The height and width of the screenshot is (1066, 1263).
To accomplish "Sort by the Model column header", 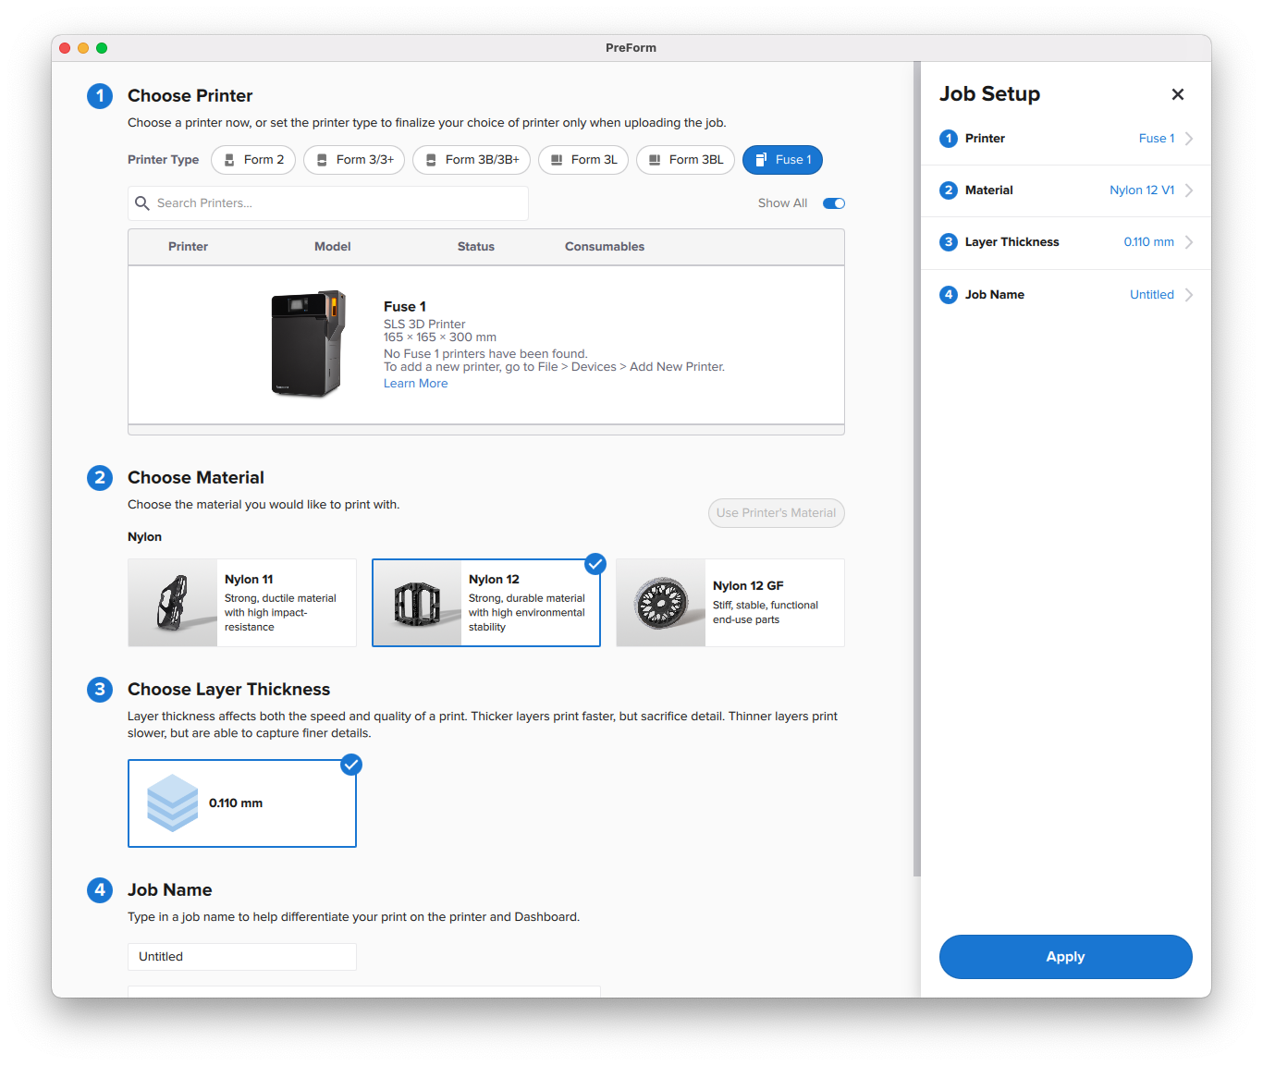I will [333, 247].
